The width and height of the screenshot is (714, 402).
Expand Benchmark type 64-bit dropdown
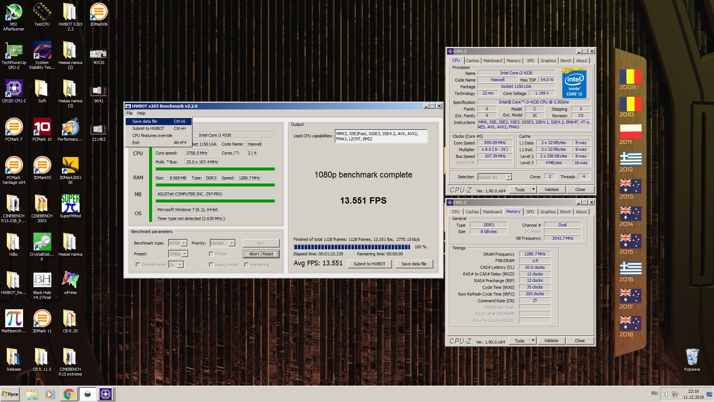184,243
